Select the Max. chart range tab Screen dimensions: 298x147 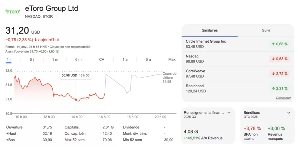coord(172,59)
